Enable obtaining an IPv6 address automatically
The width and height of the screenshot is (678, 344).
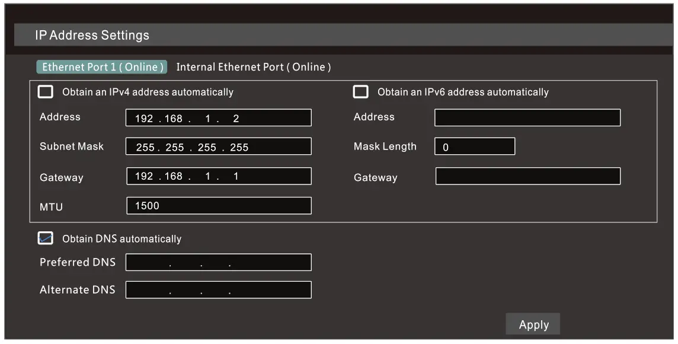361,91
